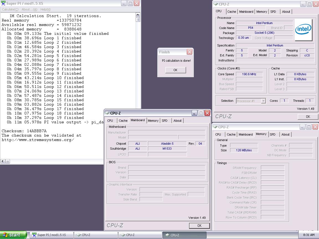
Task: Close the Finish dialog
Action: click(x=189, y=52)
